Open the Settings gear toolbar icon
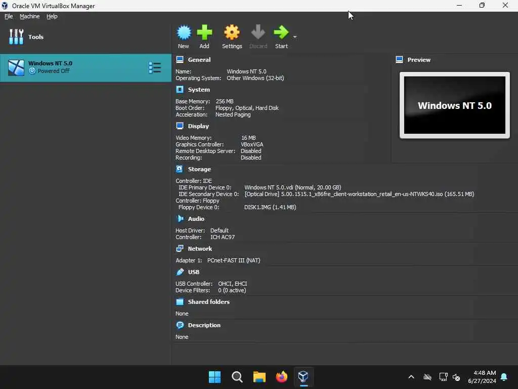This screenshot has width=518, height=389. (x=232, y=32)
